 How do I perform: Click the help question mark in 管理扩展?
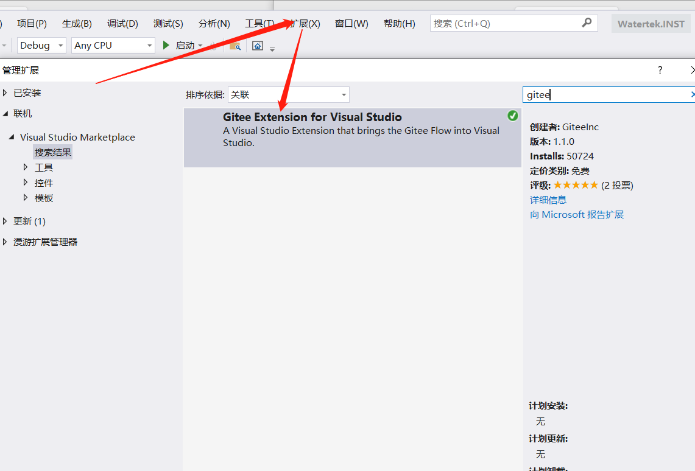pos(660,70)
